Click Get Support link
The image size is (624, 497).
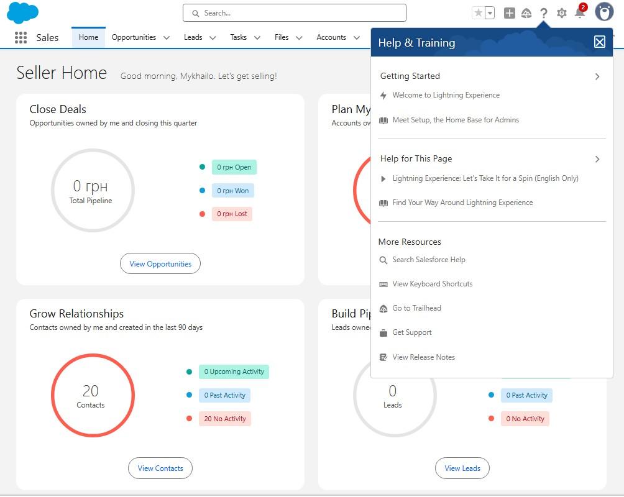(412, 332)
